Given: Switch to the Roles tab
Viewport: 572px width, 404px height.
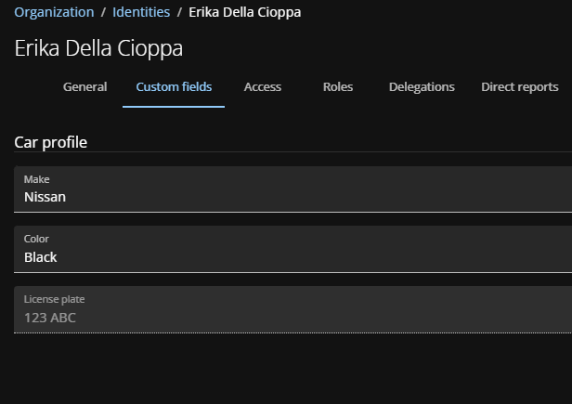Looking at the screenshot, I should pyautogui.click(x=338, y=87).
